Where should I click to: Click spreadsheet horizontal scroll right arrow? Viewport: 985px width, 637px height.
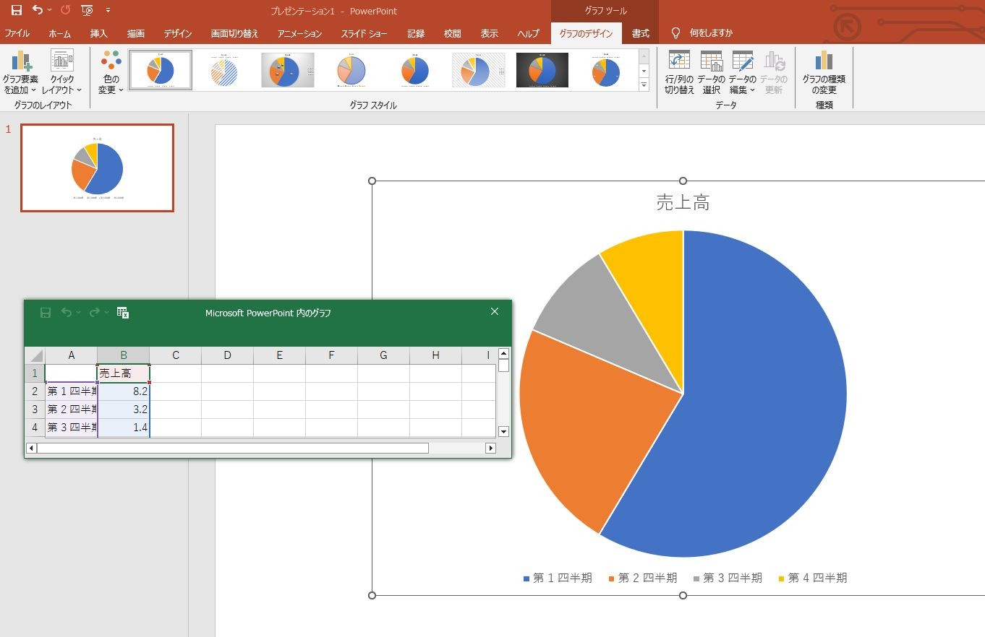click(490, 448)
